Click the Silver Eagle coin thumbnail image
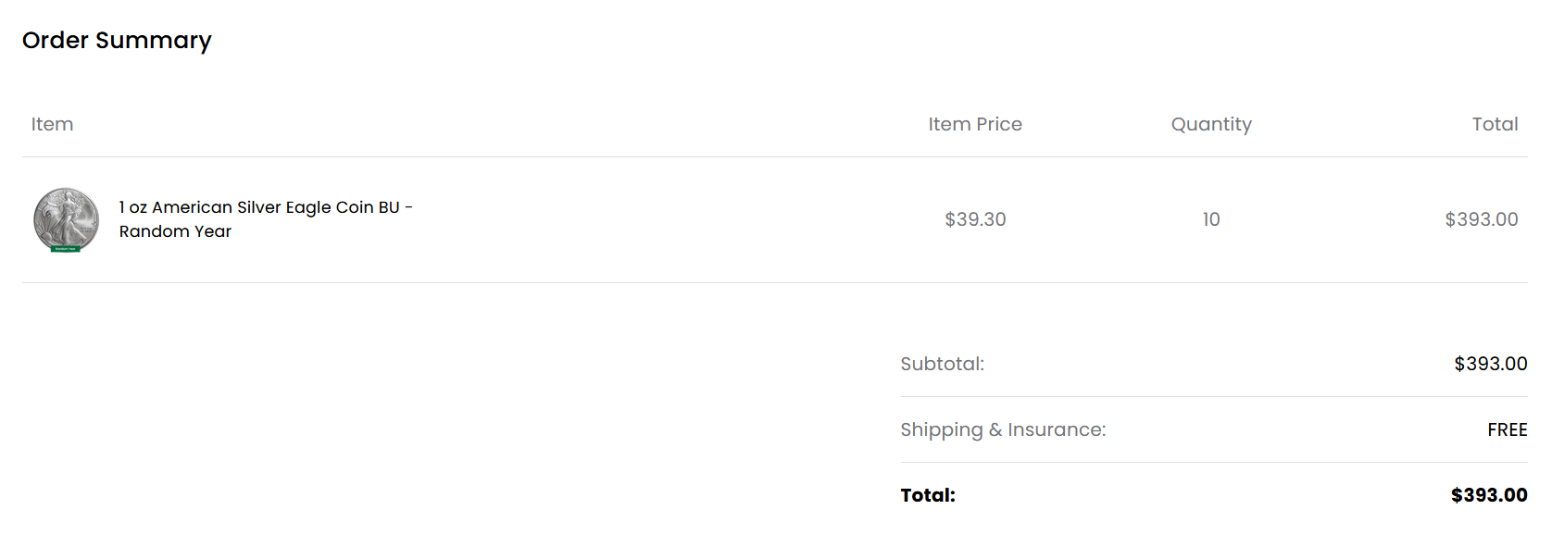 66,219
